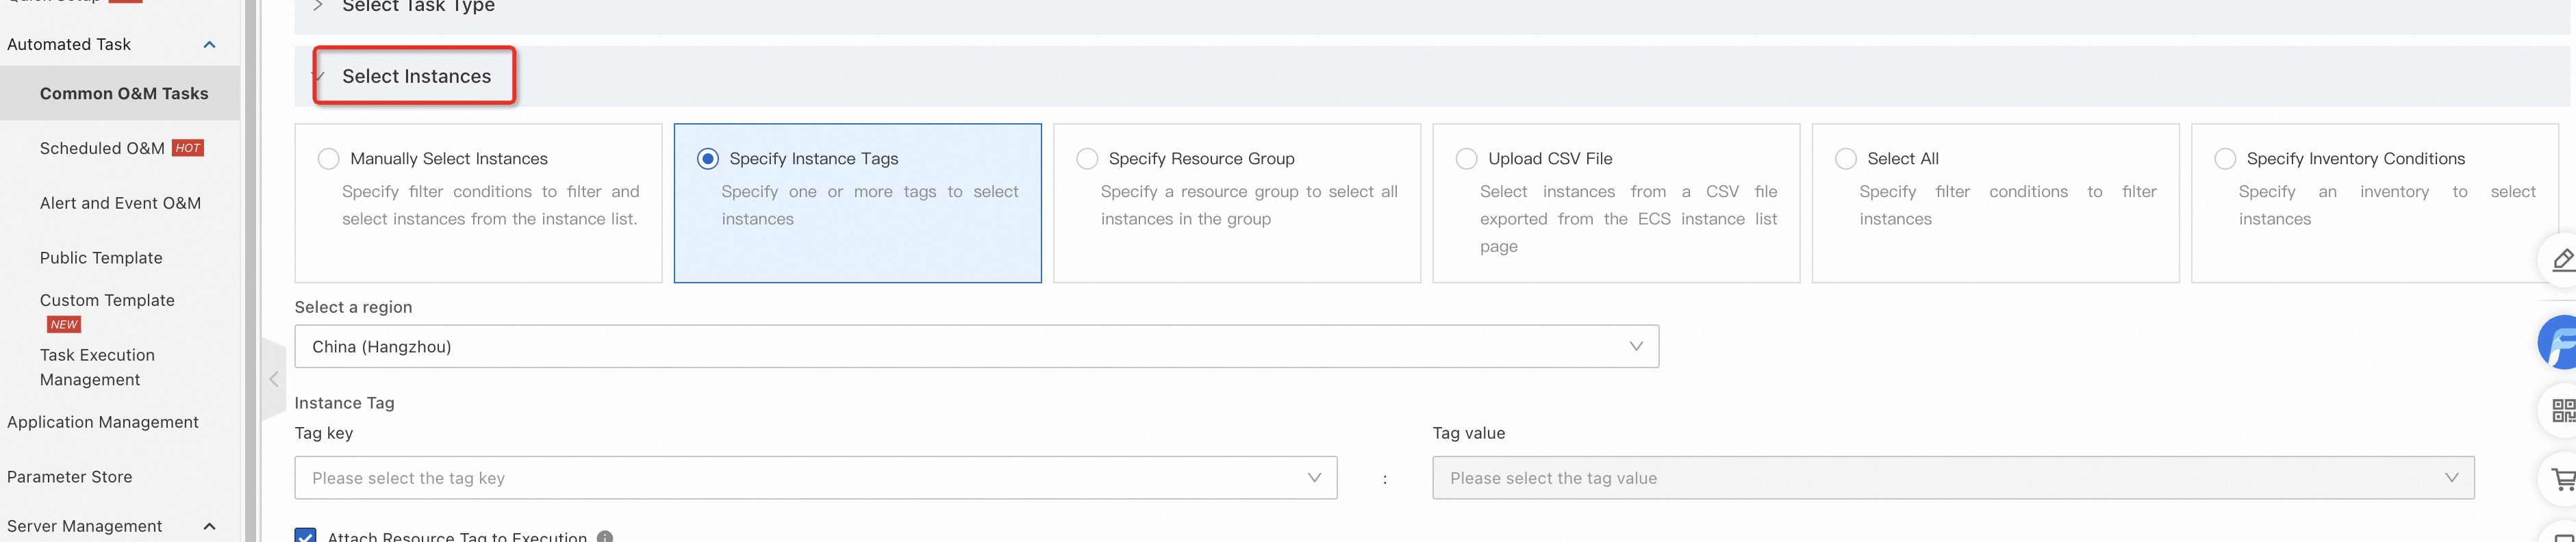
Task: Open the shopping cart floating icon
Action: (x=2562, y=479)
